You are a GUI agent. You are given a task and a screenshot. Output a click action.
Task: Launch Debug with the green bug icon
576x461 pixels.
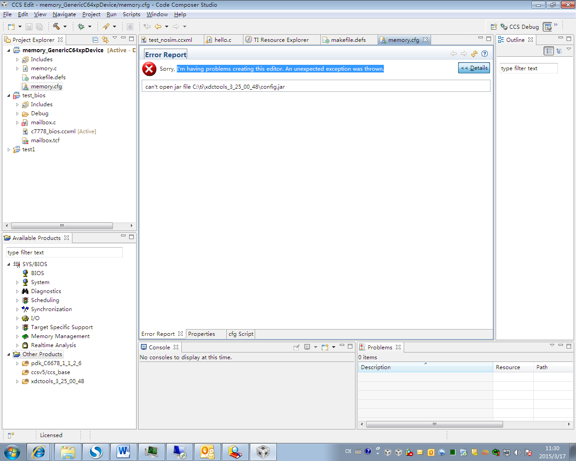(81, 27)
